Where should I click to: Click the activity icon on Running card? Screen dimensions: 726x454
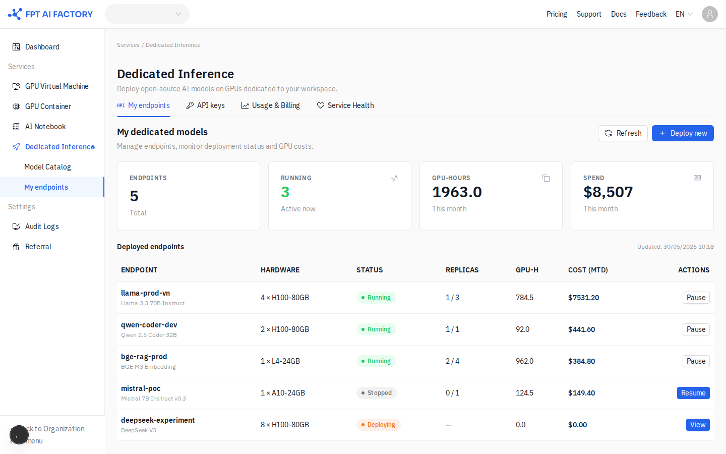tap(395, 178)
